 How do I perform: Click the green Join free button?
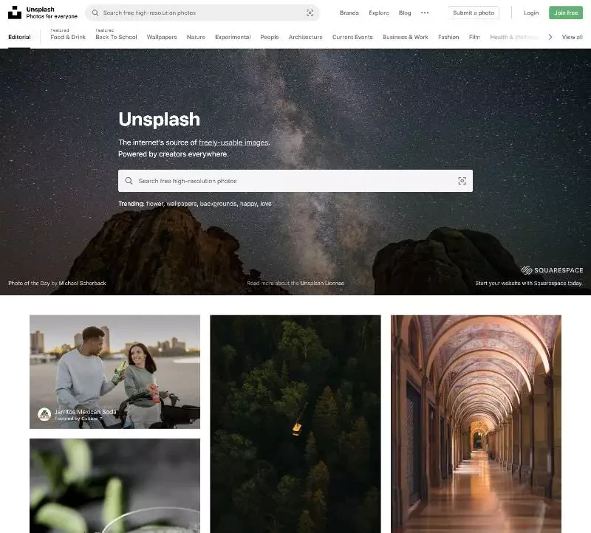coord(566,13)
